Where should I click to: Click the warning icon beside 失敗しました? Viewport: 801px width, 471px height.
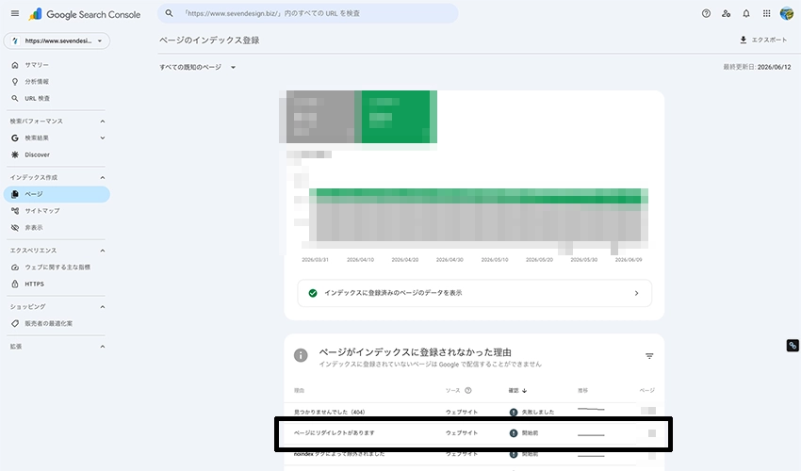(514, 413)
